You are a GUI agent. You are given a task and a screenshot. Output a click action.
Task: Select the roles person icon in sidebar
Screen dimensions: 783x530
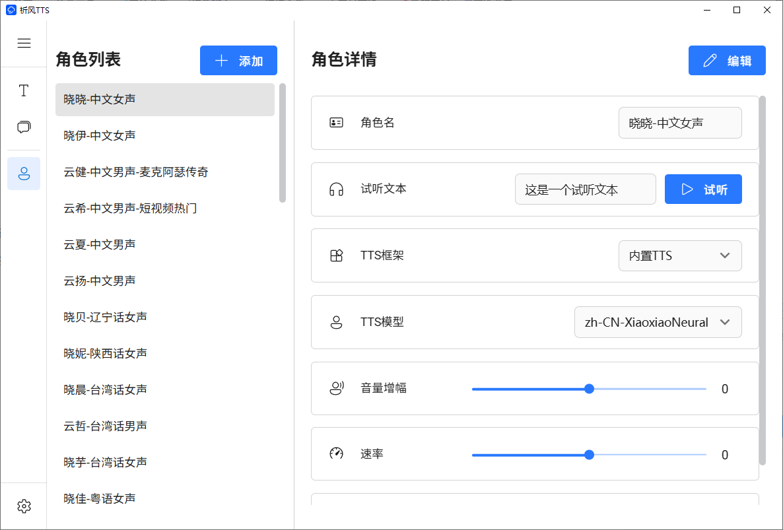coord(24,173)
